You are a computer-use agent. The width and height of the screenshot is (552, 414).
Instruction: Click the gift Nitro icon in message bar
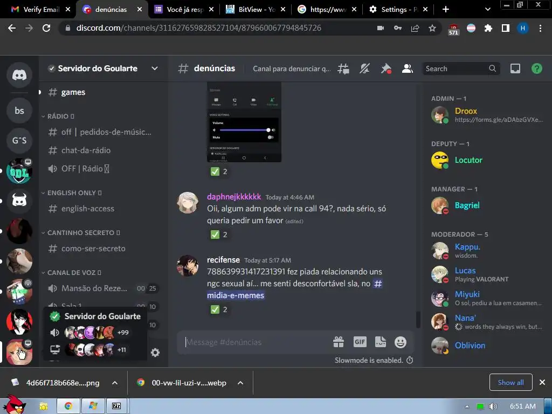pyautogui.click(x=339, y=342)
